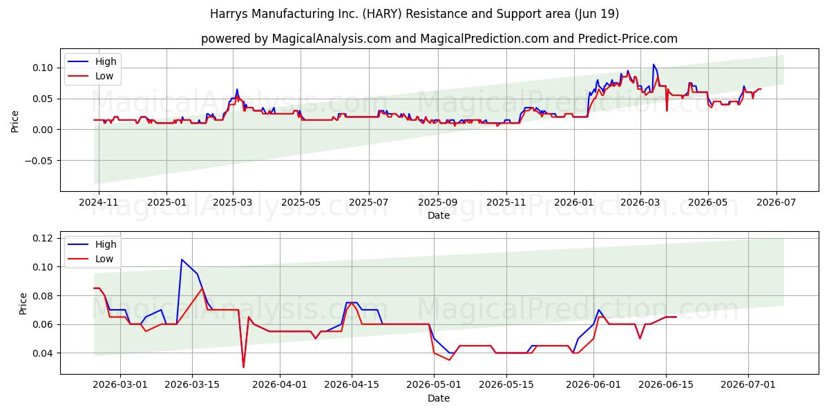Screen dimensions: 829x414
Task: Click the blue High peak near 0.105 in bottom chart
Action: [x=182, y=259]
